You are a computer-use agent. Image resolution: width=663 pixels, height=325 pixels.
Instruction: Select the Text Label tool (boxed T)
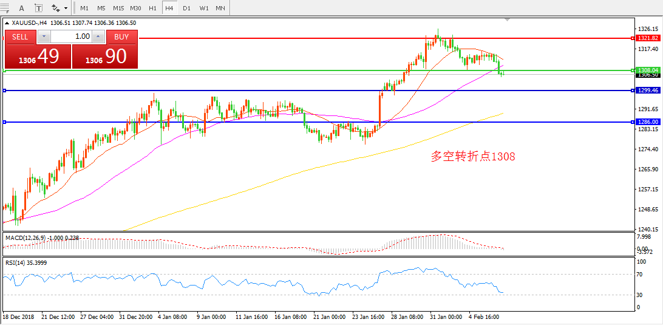point(39,8)
